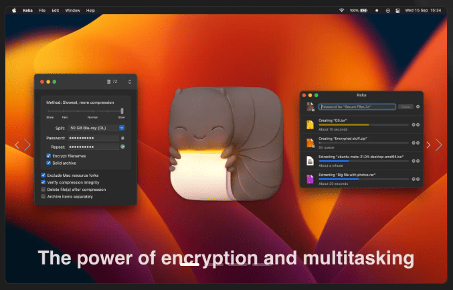Click the Done button in Keka window
453x290 pixels.
(405, 106)
